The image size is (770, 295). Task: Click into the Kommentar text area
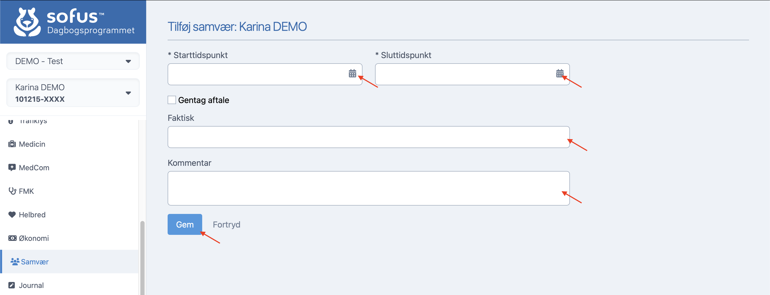pos(368,188)
